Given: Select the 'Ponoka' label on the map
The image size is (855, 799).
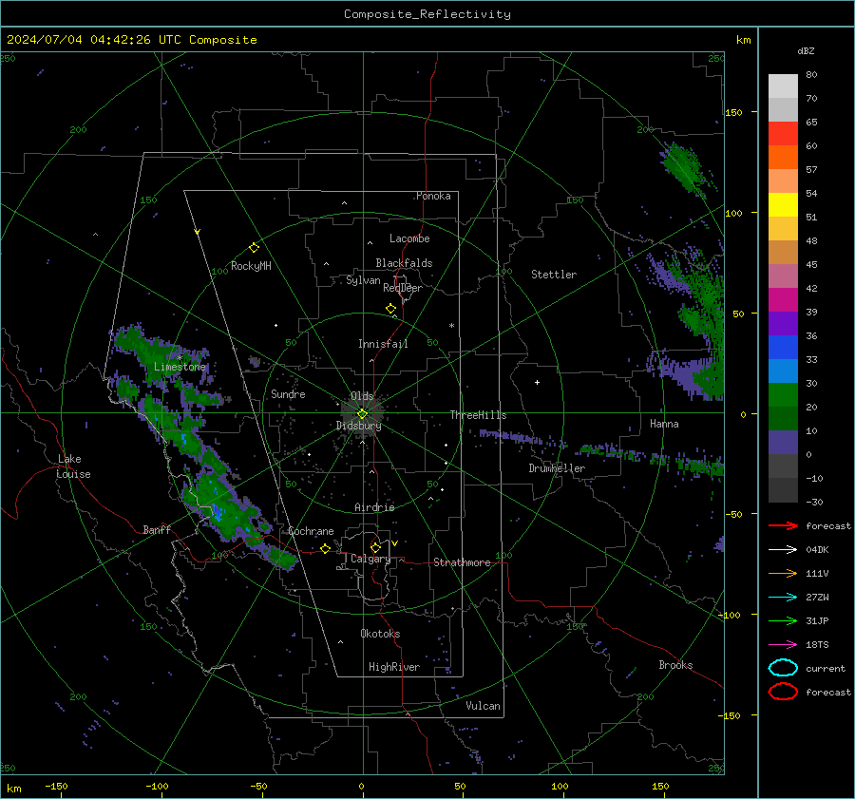Looking at the screenshot, I should [x=433, y=196].
